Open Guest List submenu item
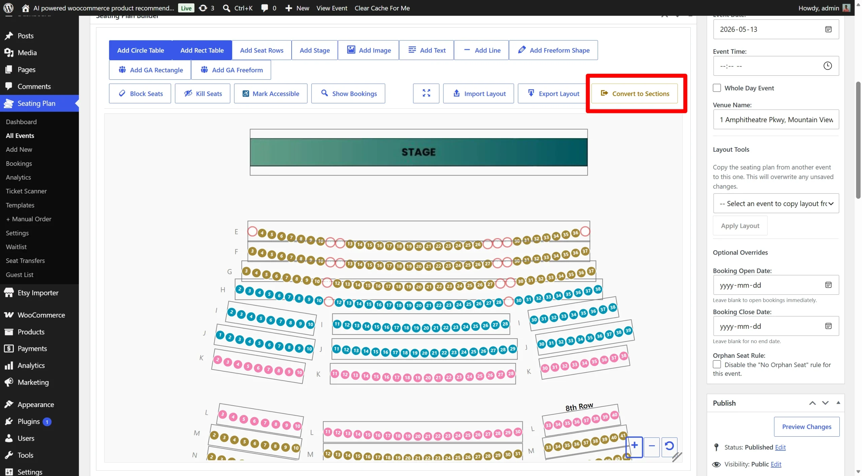Screen dimensions: 862x476 click(20, 274)
